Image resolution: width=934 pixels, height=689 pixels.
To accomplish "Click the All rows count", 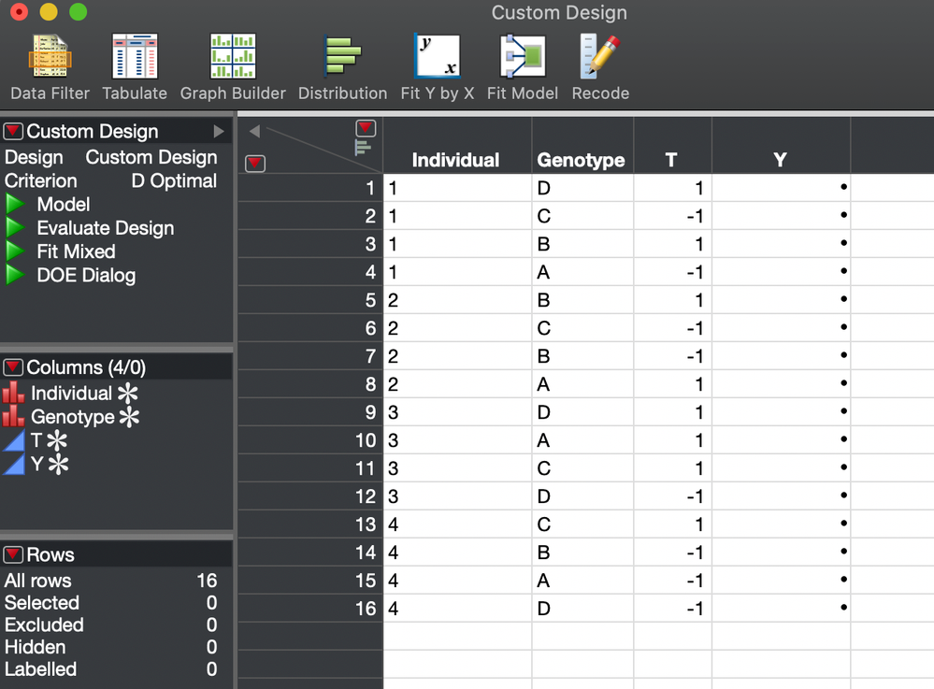I will pos(207,581).
